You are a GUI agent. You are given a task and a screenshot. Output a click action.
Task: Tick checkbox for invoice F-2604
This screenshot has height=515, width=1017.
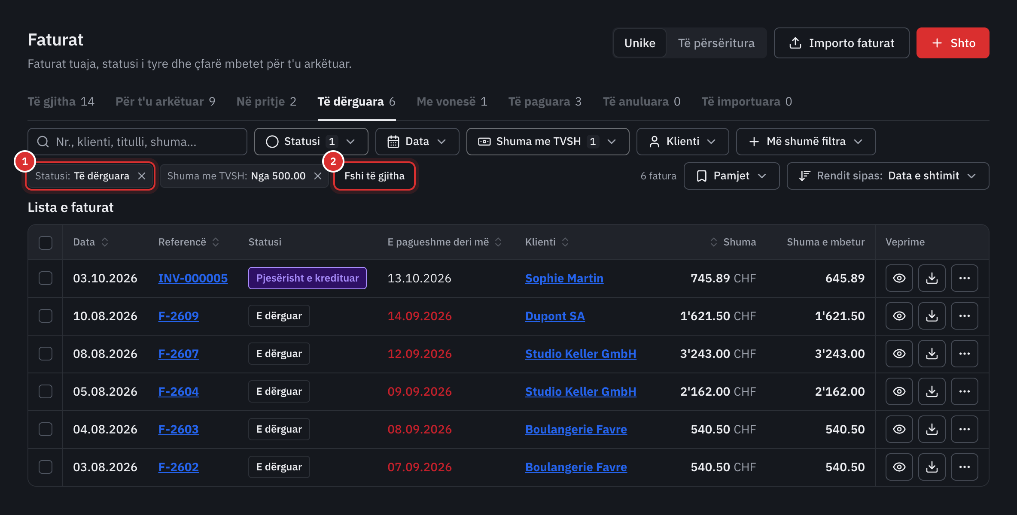point(46,391)
